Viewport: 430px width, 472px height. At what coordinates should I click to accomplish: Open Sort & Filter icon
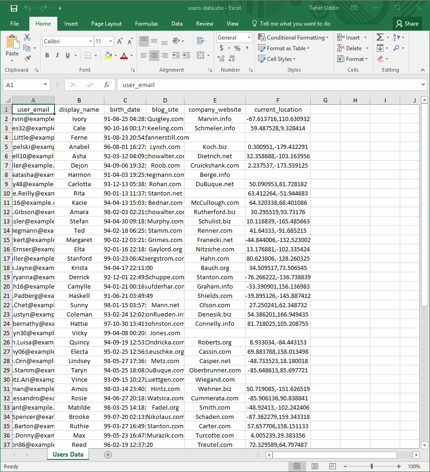click(396, 37)
